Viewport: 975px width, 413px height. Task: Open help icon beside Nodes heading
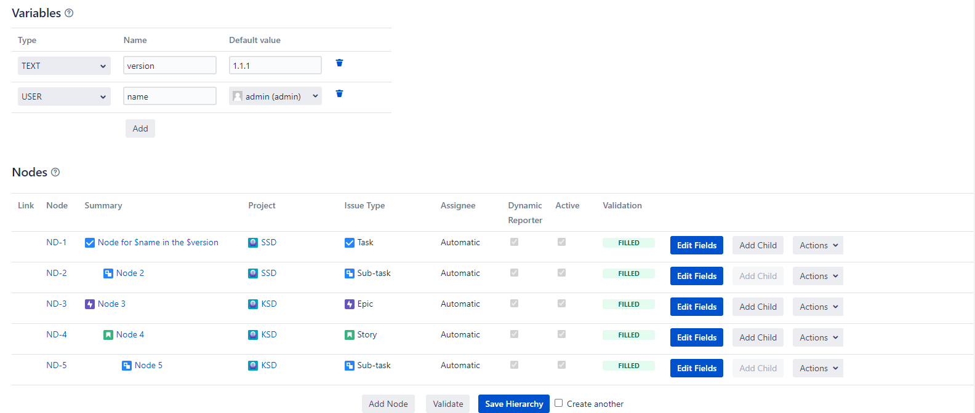[55, 172]
